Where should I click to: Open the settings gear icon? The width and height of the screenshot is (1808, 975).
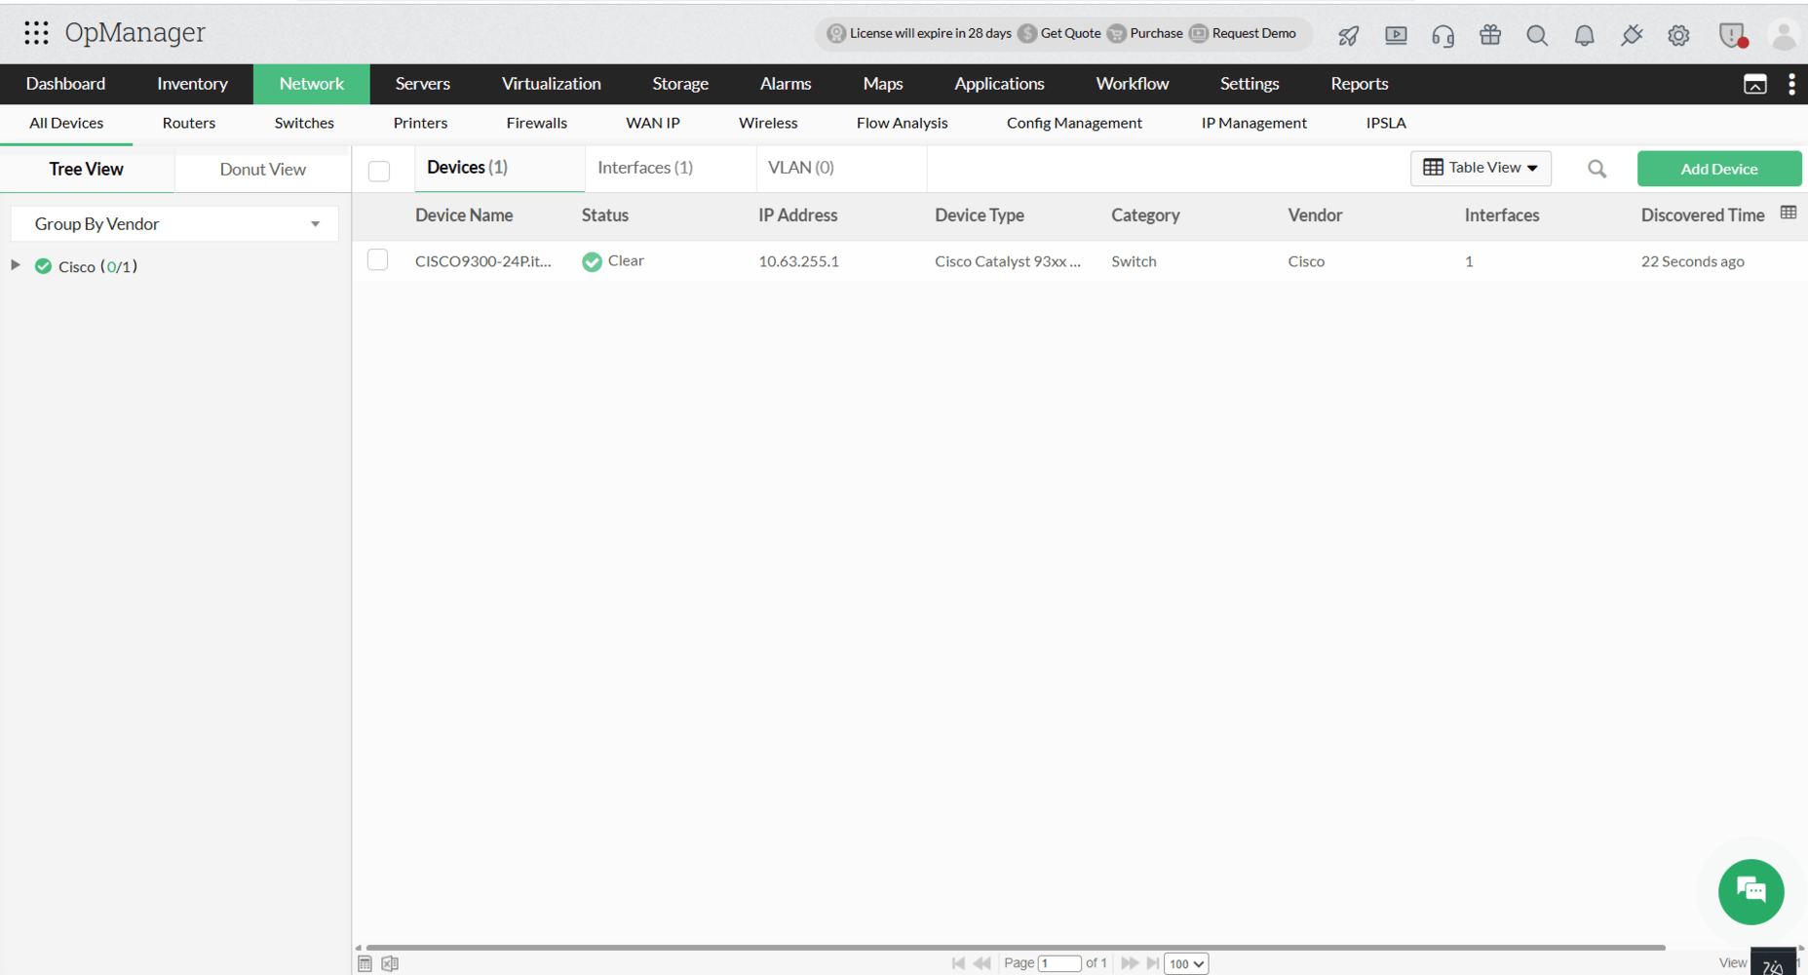1678,36
